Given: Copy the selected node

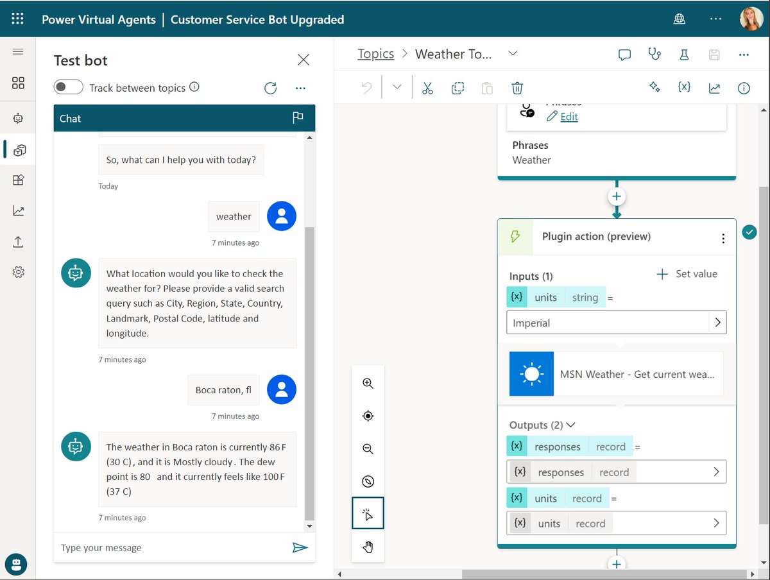Looking at the screenshot, I should point(458,88).
